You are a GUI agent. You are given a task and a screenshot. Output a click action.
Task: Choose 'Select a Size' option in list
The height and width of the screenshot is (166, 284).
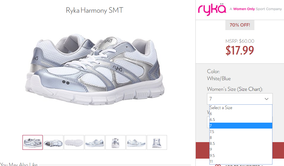pyautogui.click(x=241, y=108)
